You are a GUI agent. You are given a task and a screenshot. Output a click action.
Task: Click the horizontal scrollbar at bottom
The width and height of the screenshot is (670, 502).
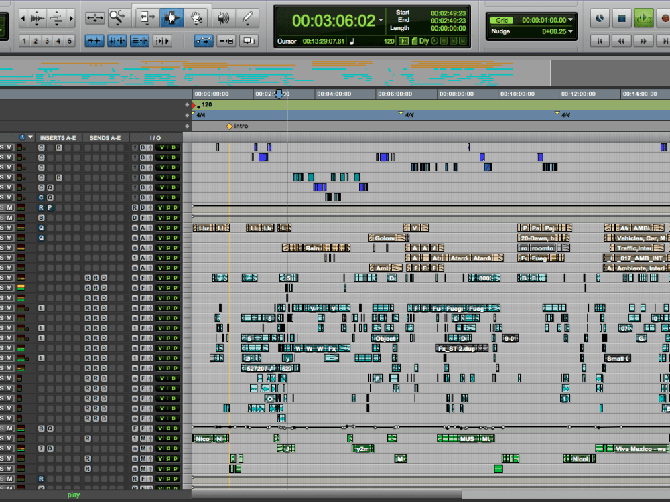coord(327,495)
